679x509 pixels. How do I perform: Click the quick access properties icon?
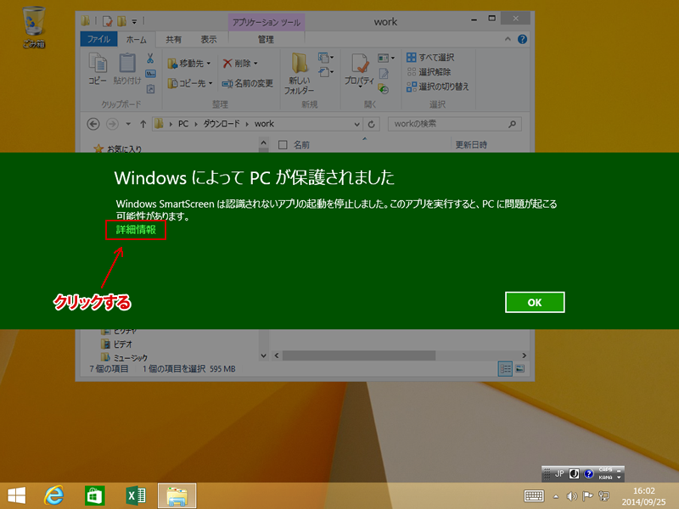(x=108, y=21)
